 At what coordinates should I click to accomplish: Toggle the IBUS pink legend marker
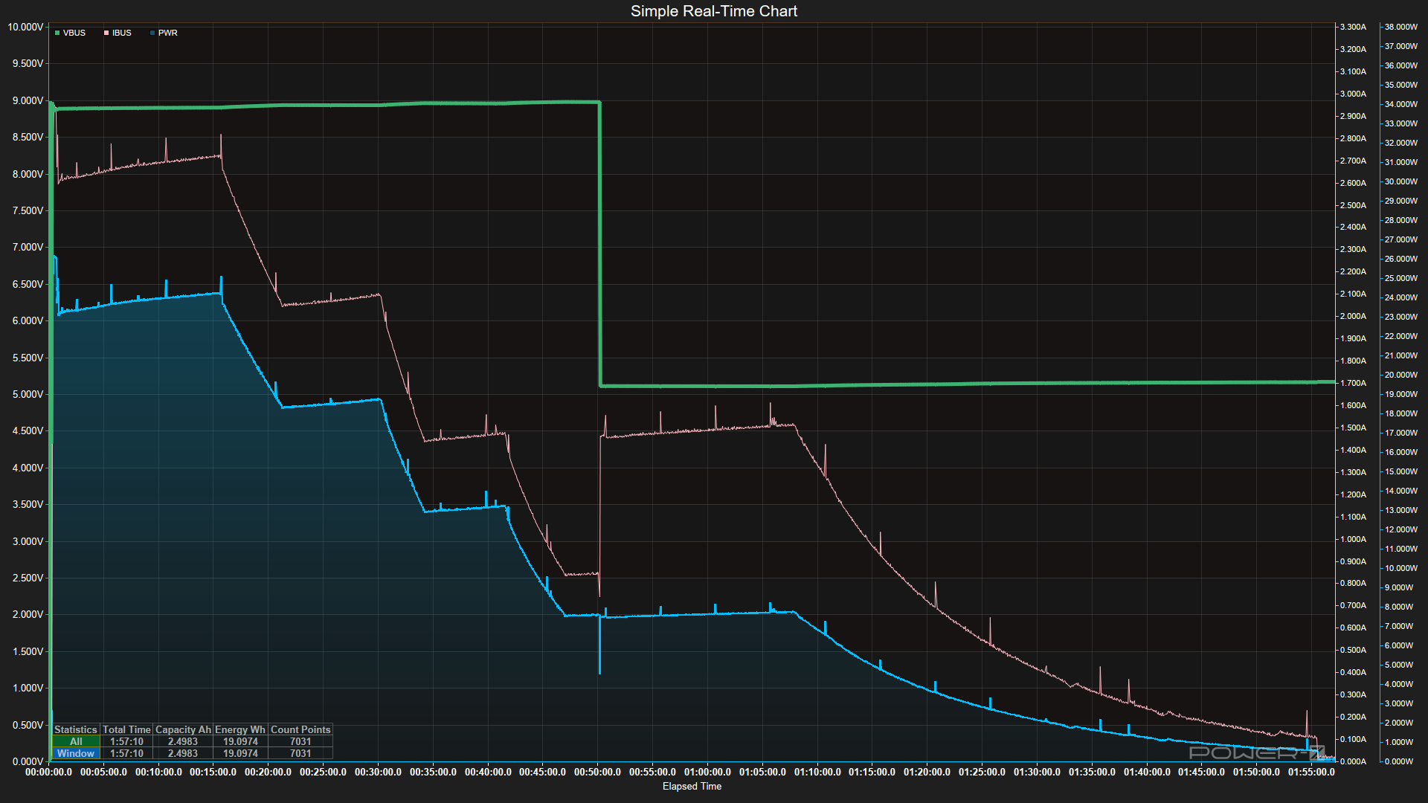click(106, 33)
